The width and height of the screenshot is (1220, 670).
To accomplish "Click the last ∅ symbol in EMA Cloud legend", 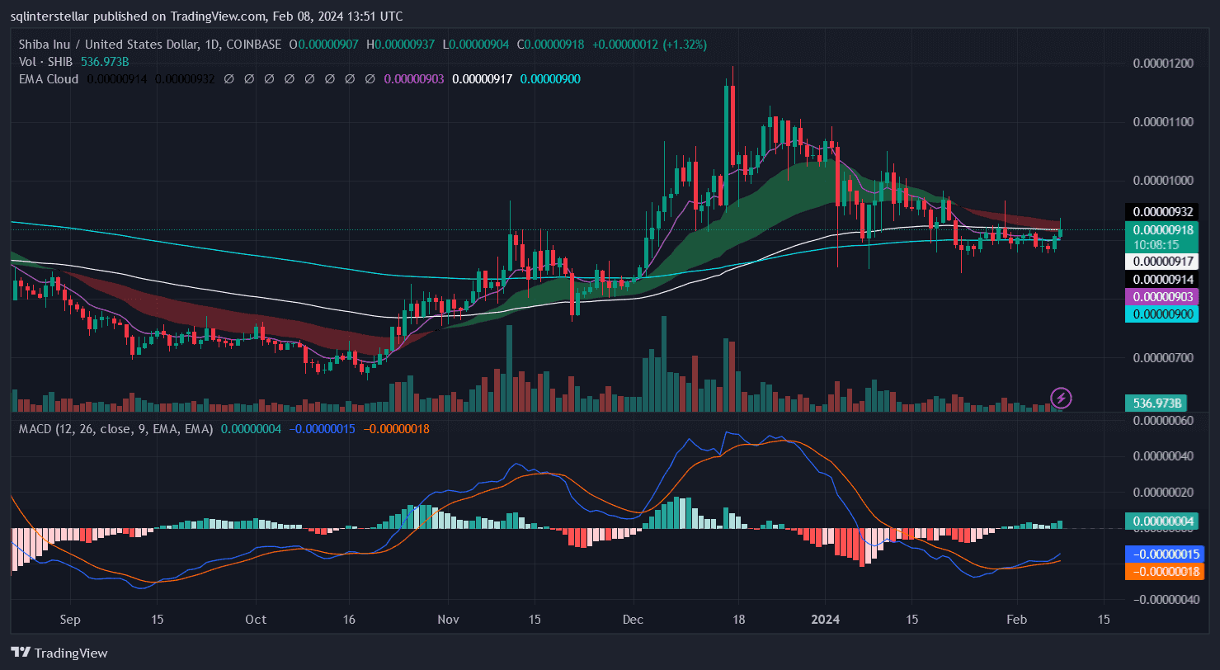I will (x=371, y=79).
